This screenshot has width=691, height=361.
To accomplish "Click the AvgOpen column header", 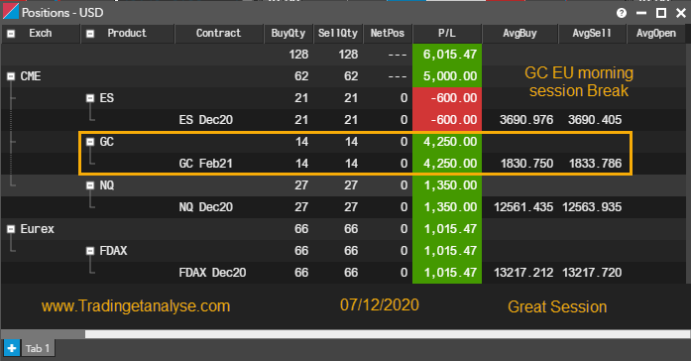I will click(656, 34).
